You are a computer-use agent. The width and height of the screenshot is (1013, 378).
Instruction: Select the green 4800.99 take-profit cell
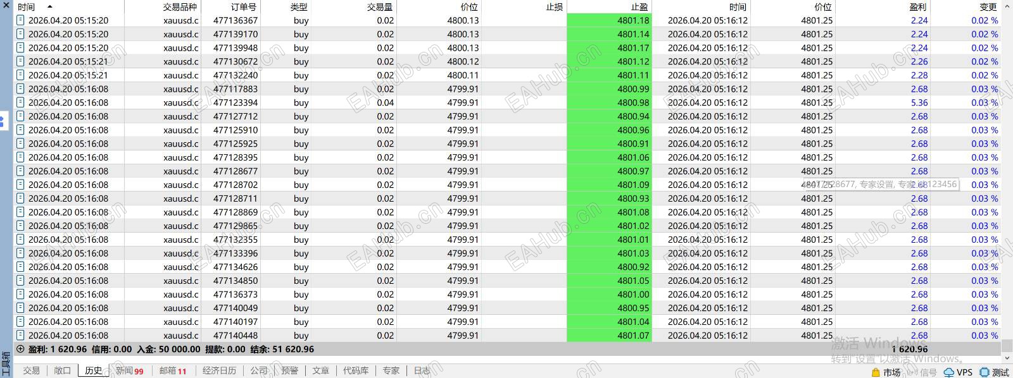609,89
